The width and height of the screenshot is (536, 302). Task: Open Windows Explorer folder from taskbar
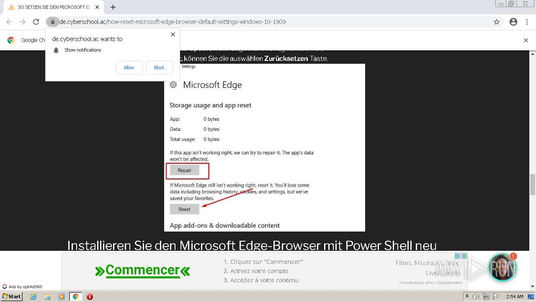pos(47,297)
